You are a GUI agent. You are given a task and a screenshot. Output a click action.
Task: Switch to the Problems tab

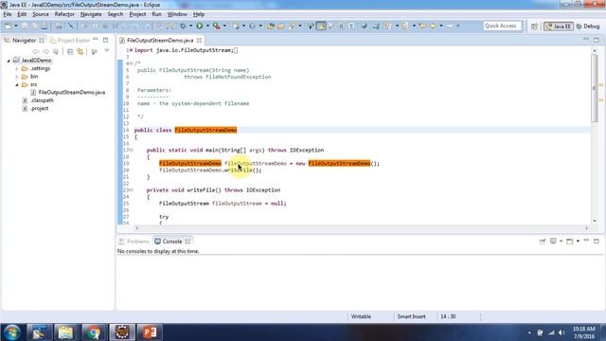pos(134,242)
